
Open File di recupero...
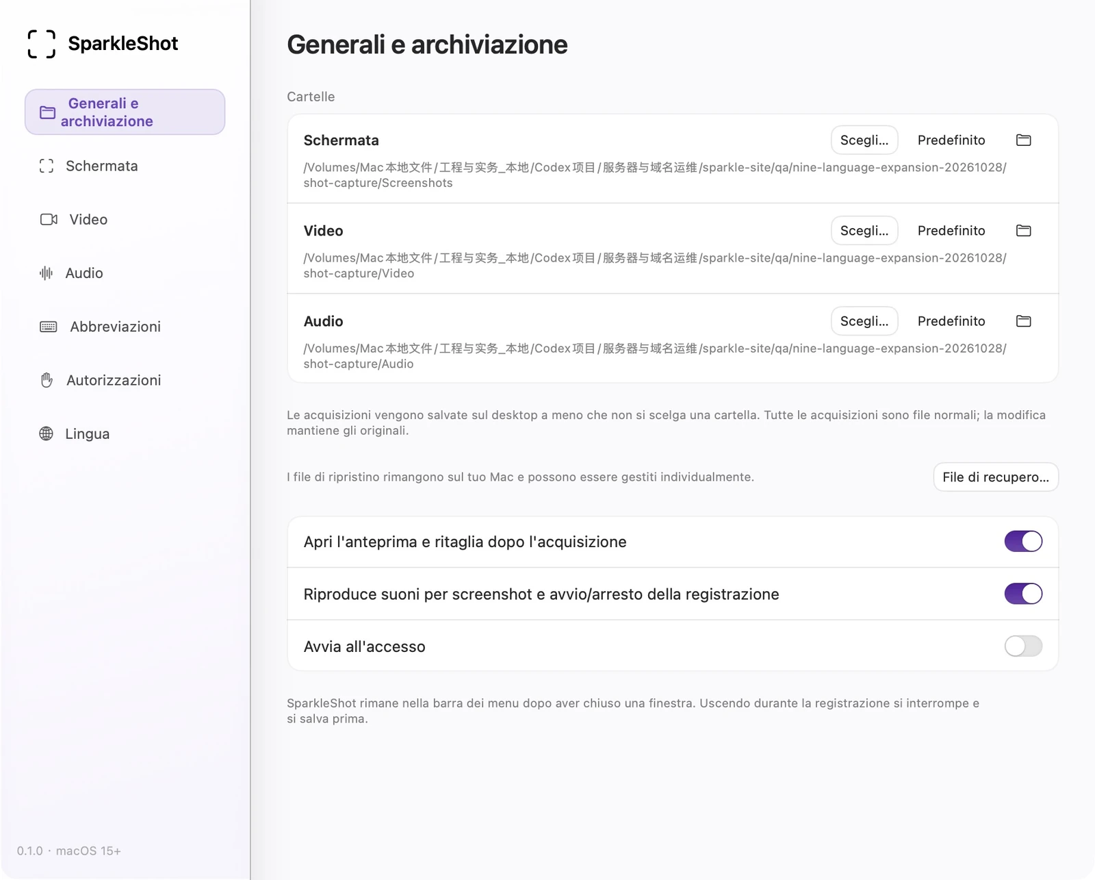(996, 477)
